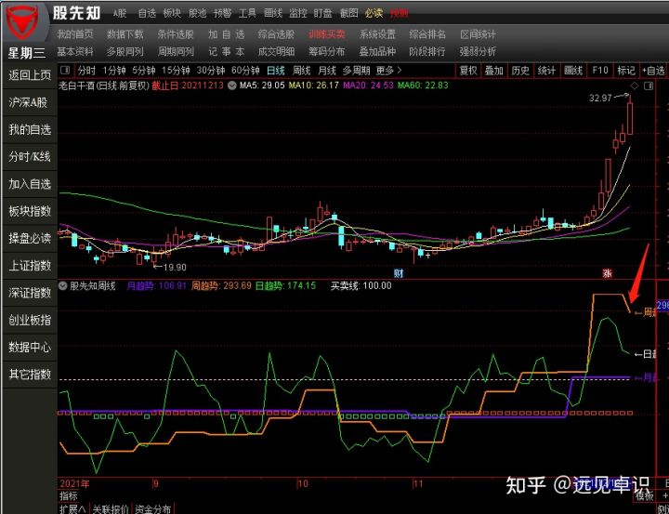Switch to the 5分钟 period tab
669x514 pixels.
point(143,71)
